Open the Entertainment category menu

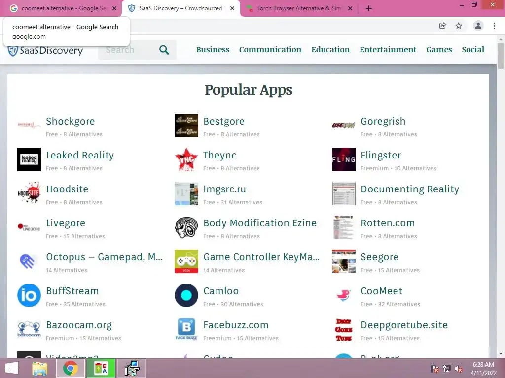[388, 50]
